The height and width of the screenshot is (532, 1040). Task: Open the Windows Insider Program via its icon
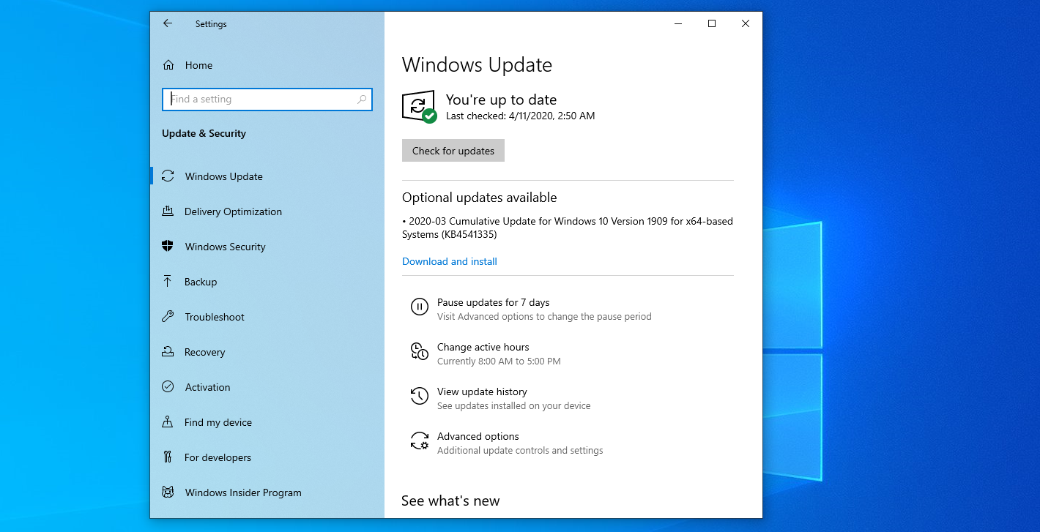[x=168, y=492]
